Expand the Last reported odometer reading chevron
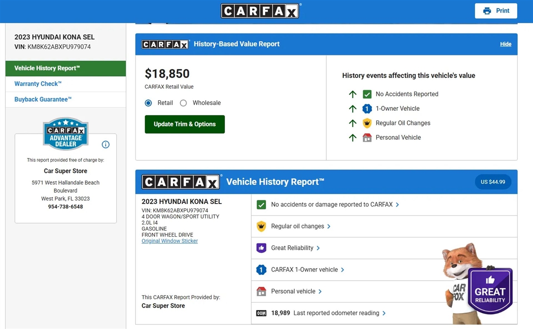 (384, 313)
